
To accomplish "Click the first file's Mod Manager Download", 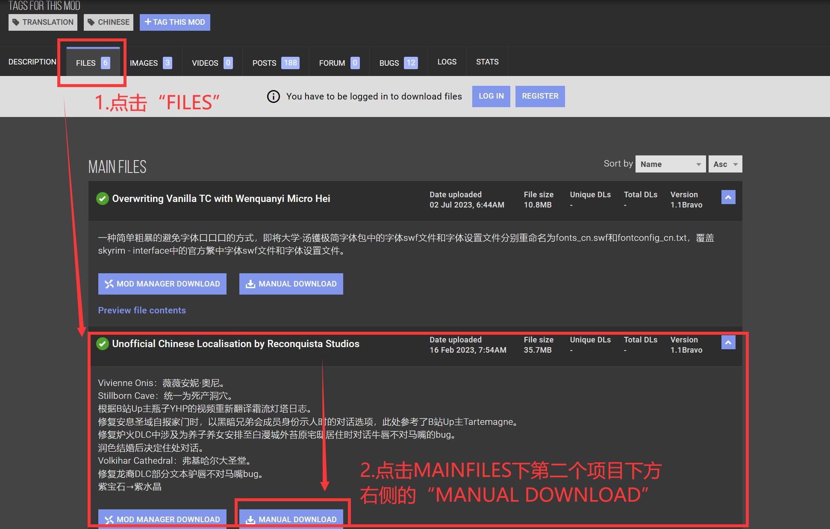I will click(162, 284).
